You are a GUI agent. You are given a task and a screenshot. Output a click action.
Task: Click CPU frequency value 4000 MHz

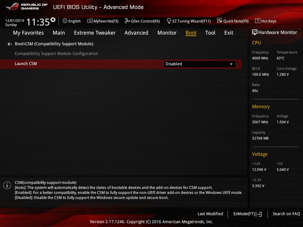pyautogui.click(x=260, y=58)
